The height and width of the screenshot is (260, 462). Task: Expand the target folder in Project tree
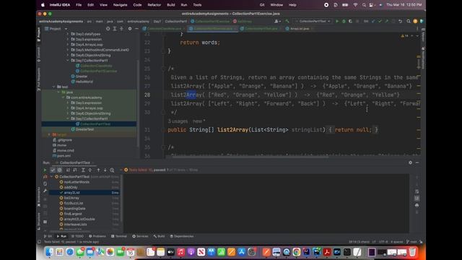point(49,135)
